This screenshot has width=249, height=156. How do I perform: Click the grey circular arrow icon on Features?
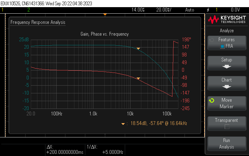point(212,40)
